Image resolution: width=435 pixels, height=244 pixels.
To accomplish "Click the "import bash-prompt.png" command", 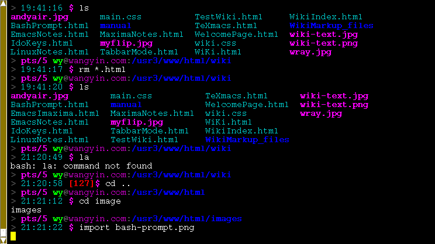I will (136, 227).
